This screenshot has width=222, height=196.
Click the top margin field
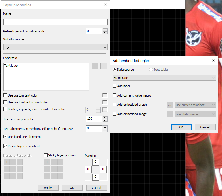click(96, 162)
